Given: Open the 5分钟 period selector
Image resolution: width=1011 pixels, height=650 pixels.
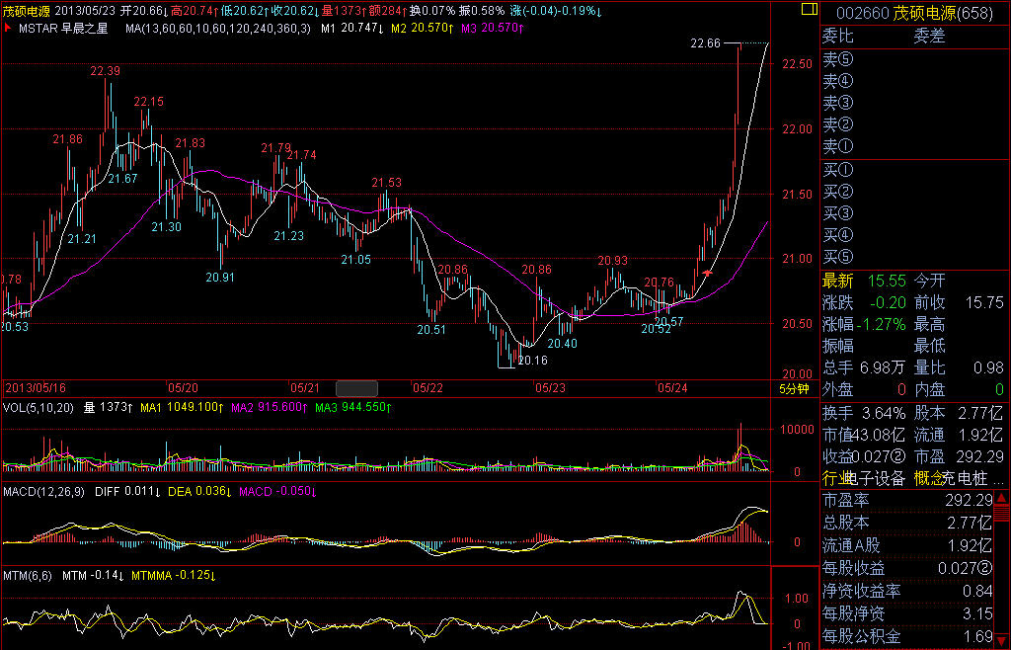Looking at the screenshot, I should (x=795, y=388).
